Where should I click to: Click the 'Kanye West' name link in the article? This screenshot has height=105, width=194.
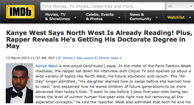46,66
